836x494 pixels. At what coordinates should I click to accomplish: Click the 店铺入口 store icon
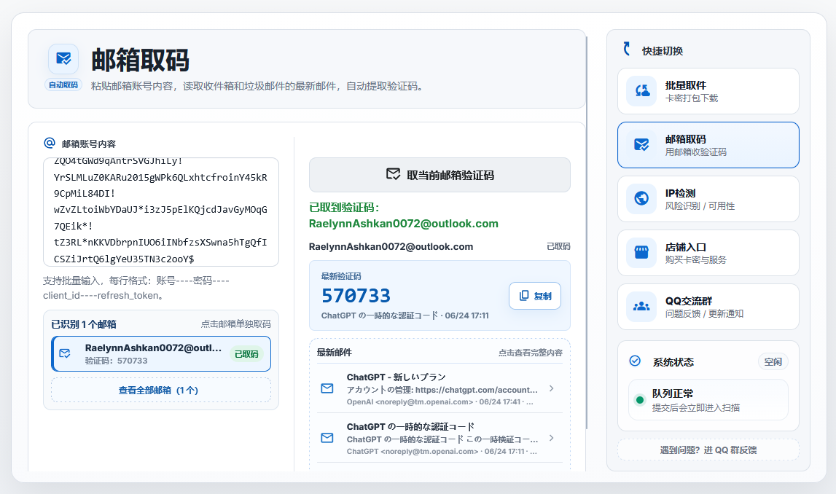coord(641,253)
